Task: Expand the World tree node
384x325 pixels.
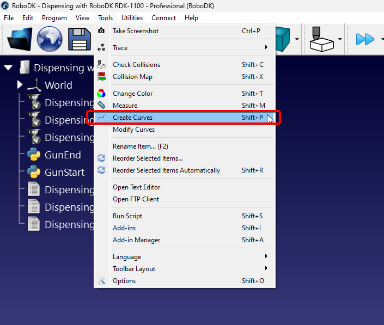Action: (x=20, y=85)
